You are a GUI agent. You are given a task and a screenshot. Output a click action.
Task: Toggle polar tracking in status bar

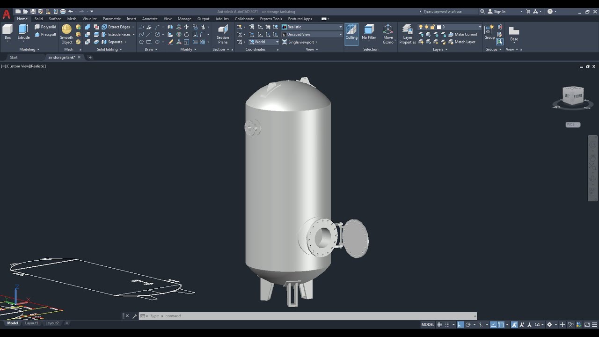[468, 325]
